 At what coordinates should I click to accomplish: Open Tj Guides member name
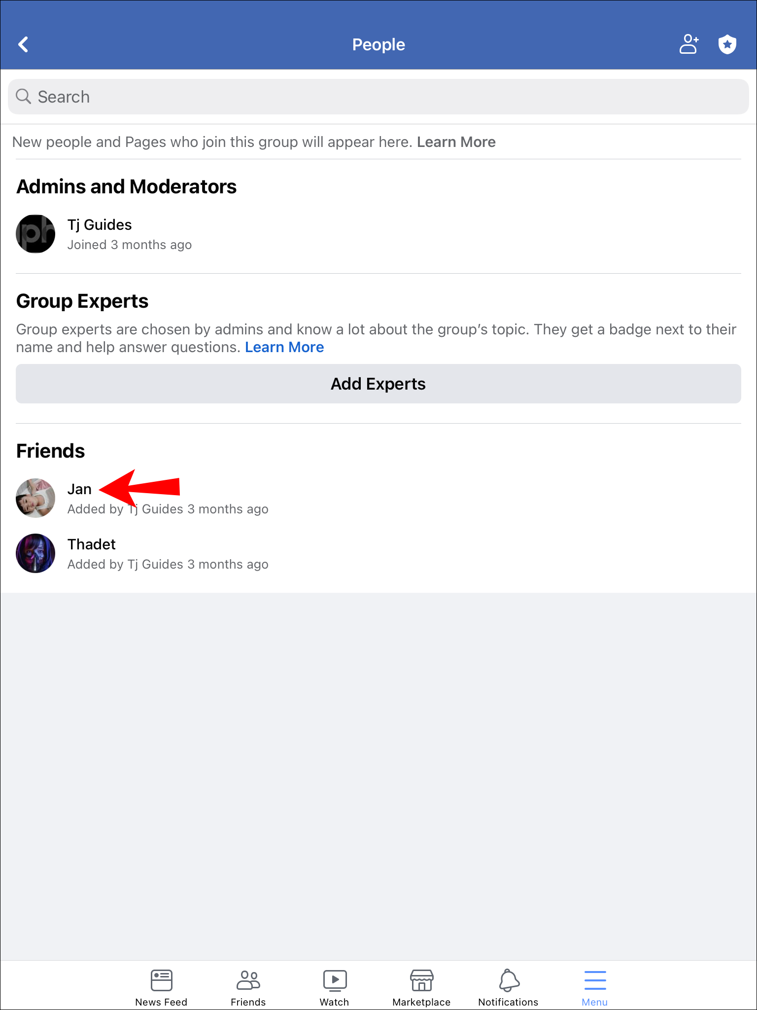point(100,225)
